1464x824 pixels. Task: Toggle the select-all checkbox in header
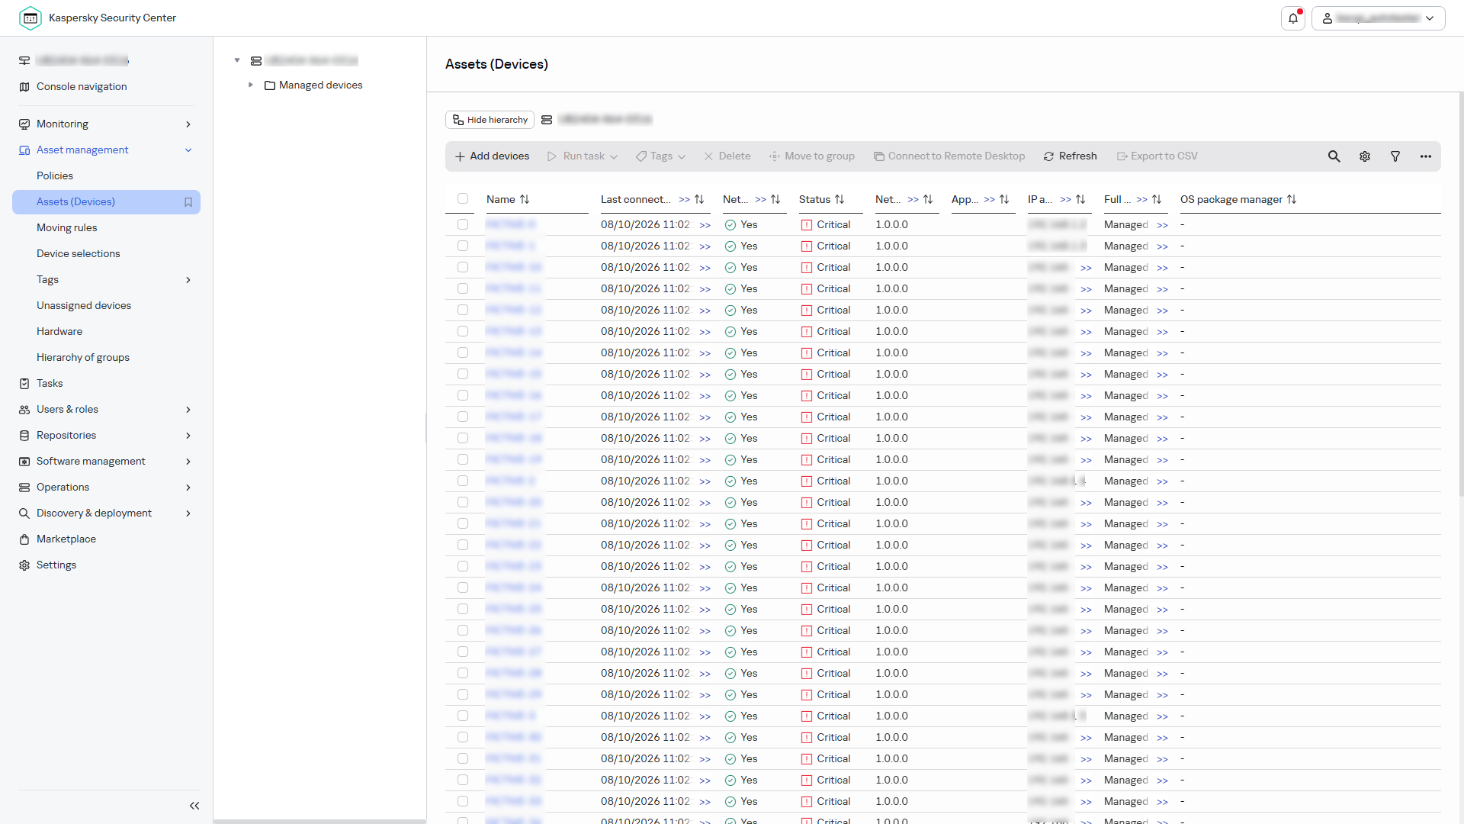pos(463,198)
